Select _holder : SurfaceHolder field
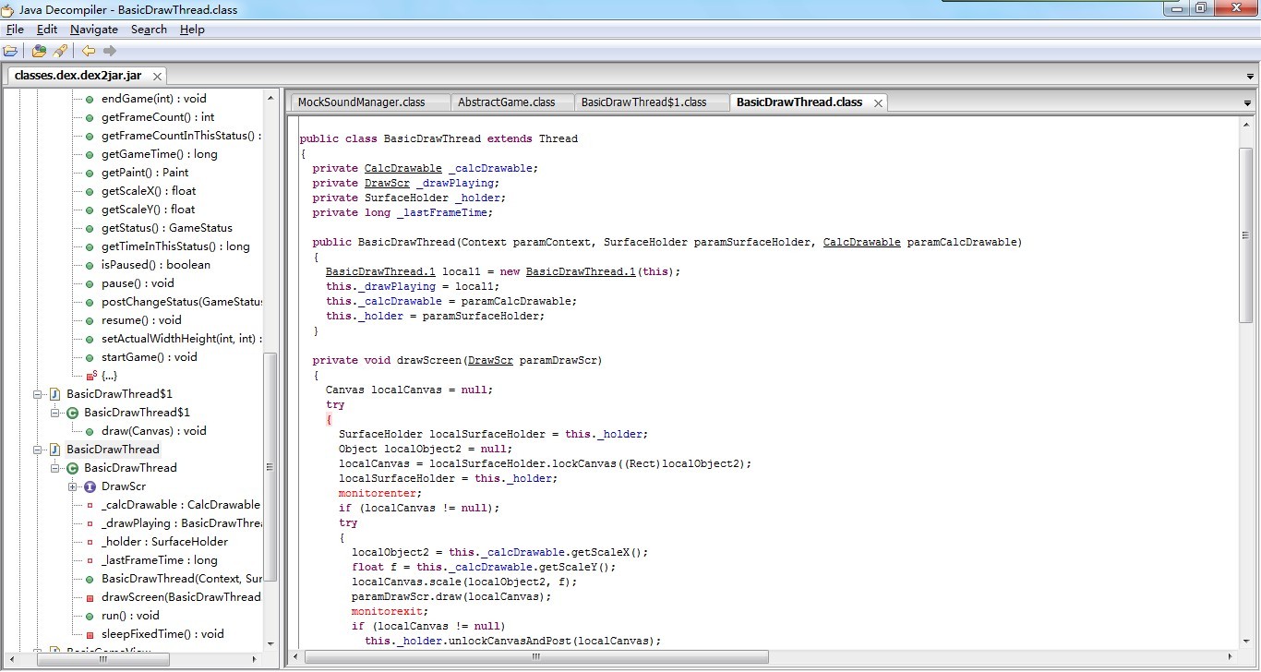This screenshot has height=672, width=1261. coord(164,542)
